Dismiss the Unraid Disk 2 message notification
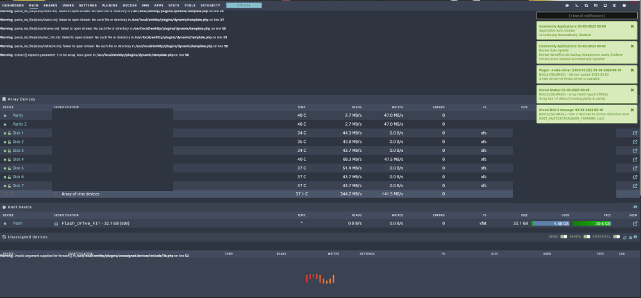641x298 pixels. click(632, 110)
